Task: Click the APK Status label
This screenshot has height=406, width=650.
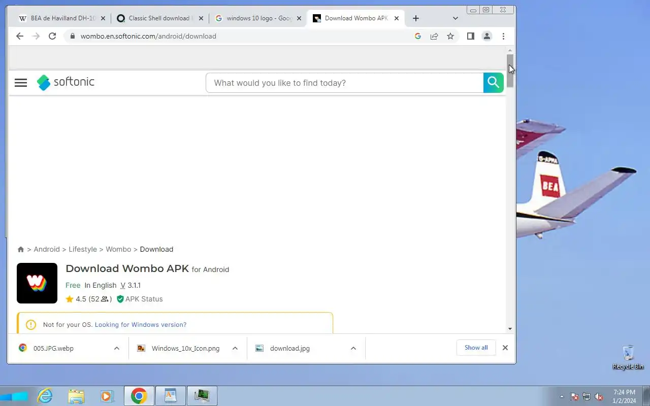Action: (144, 299)
